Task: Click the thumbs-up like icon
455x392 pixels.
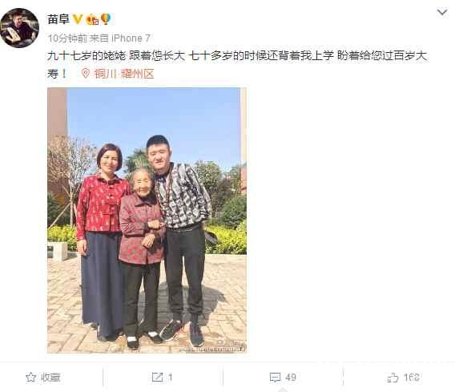Action: [393, 378]
